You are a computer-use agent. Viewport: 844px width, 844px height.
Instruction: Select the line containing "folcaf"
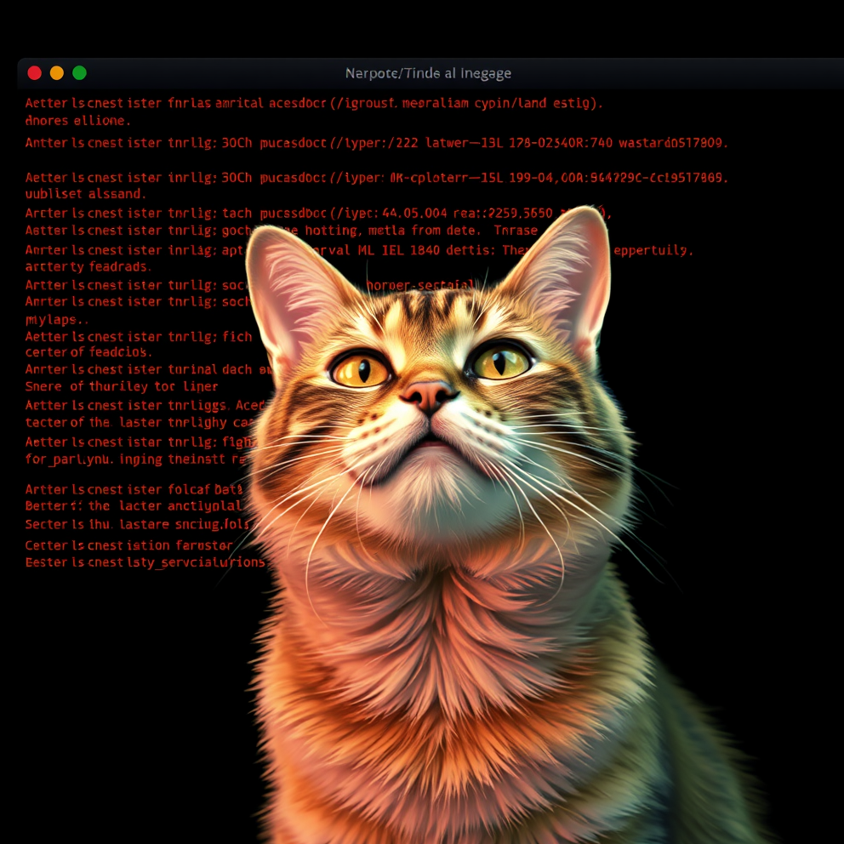[134, 489]
